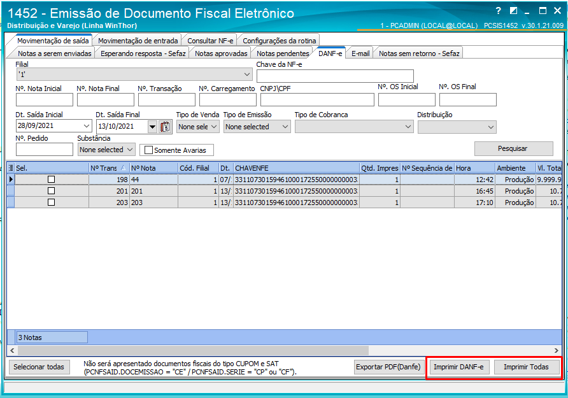The image size is (568, 398).
Task: Click the Qtd. Impres column header
Action: 380,168
